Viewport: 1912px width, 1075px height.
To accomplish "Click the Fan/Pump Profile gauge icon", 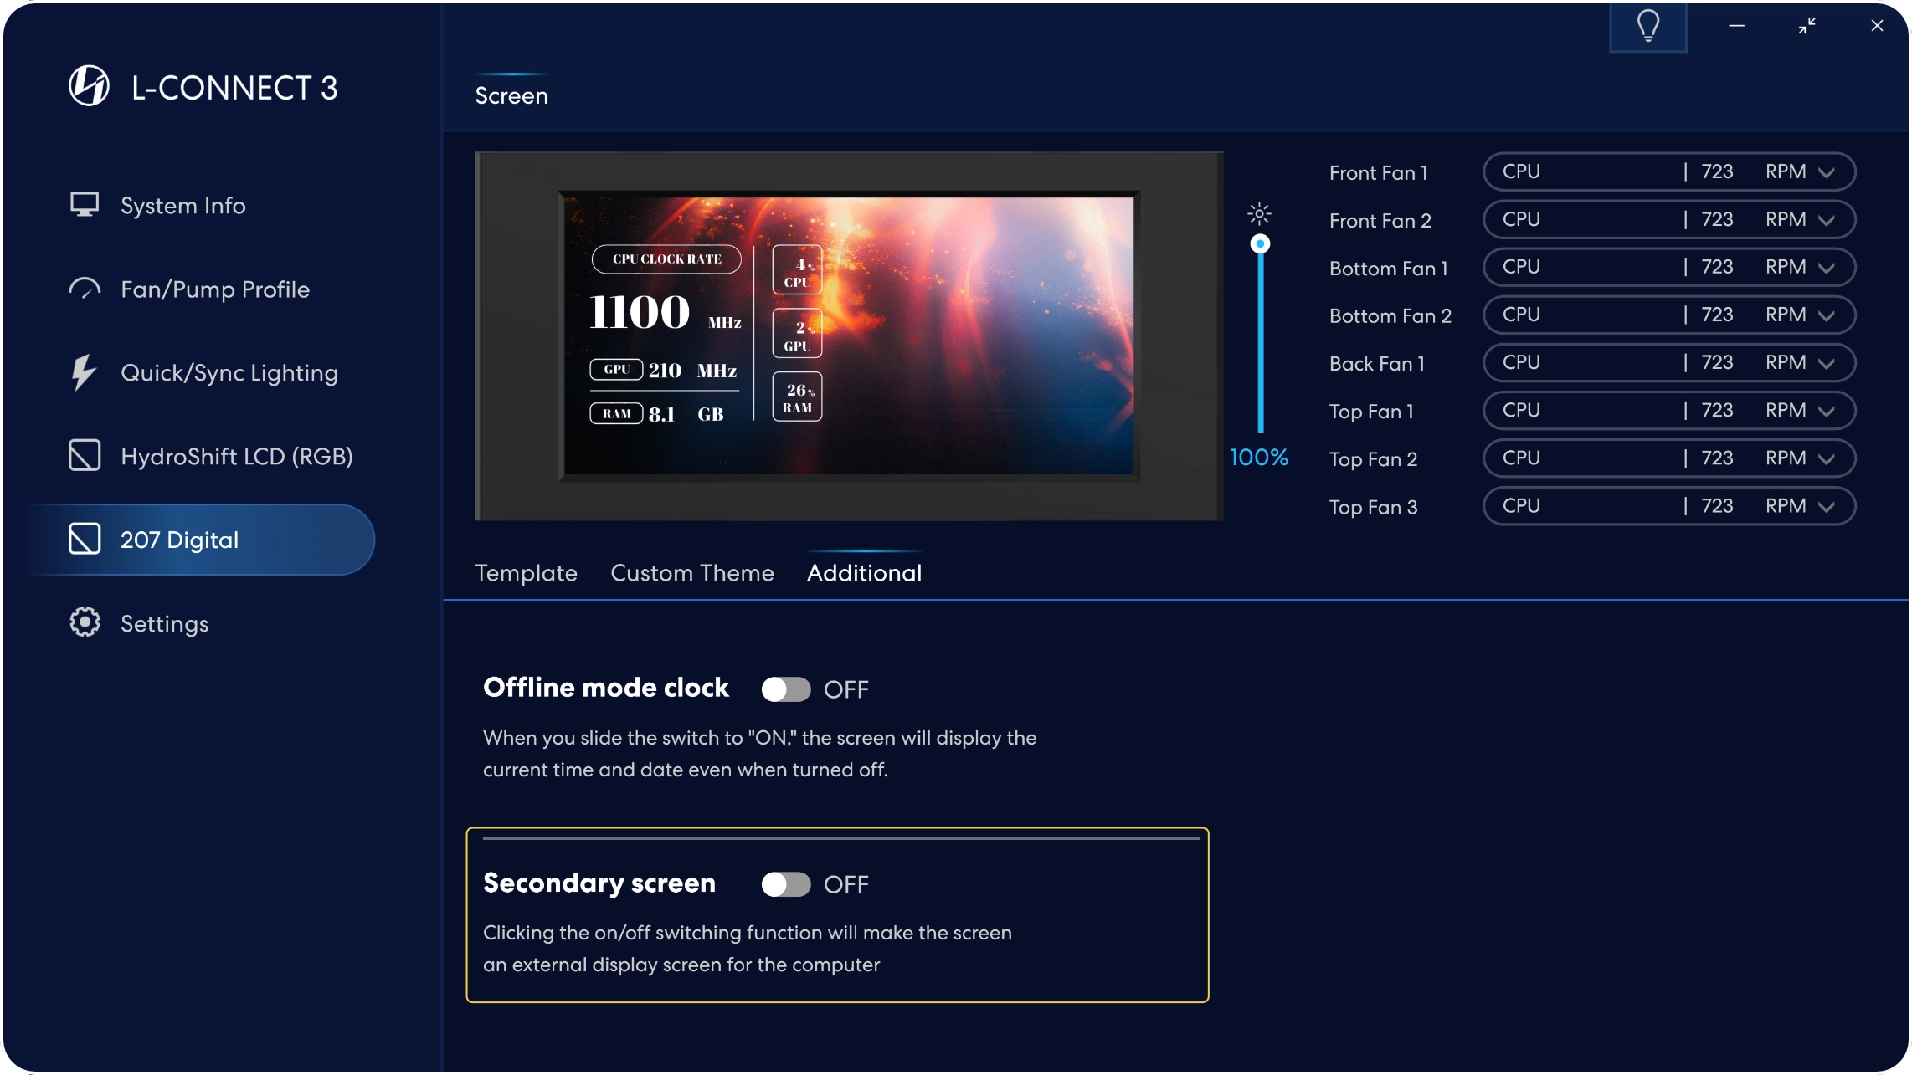I will pyautogui.click(x=85, y=289).
